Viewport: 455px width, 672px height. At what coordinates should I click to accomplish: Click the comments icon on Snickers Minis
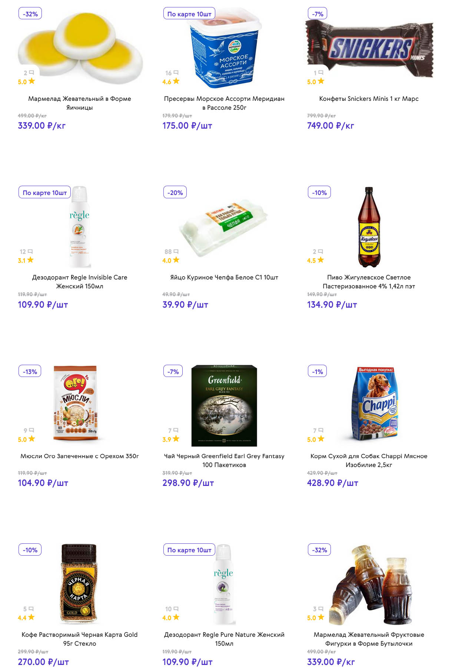(x=321, y=73)
